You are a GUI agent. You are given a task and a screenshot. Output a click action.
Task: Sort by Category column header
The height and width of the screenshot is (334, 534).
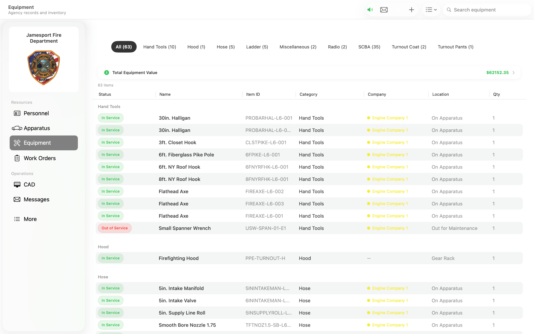click(308, 94)
